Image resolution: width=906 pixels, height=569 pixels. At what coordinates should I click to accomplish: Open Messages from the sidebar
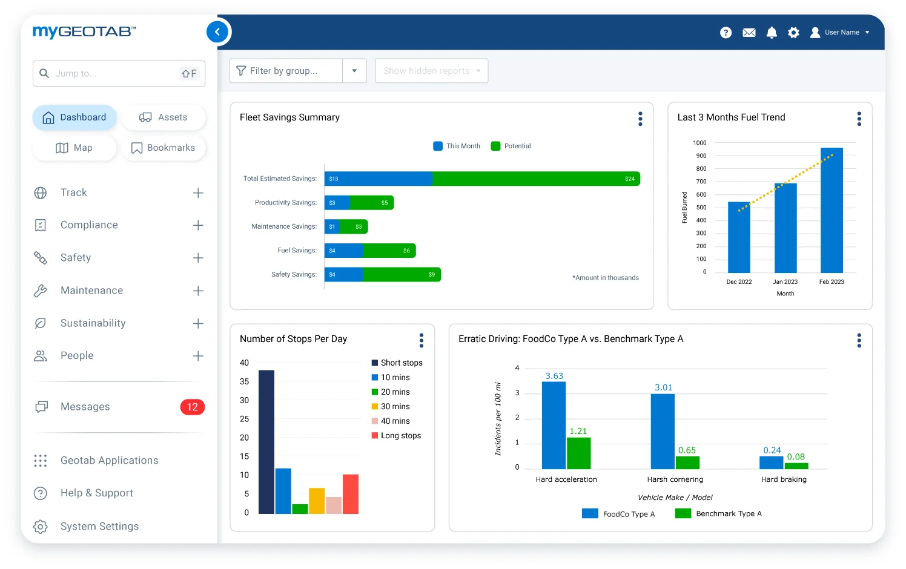(85, 406)
